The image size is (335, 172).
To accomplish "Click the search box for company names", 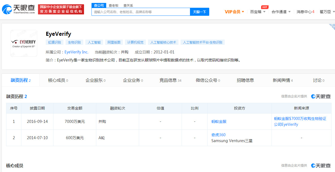I will (141, 12).
